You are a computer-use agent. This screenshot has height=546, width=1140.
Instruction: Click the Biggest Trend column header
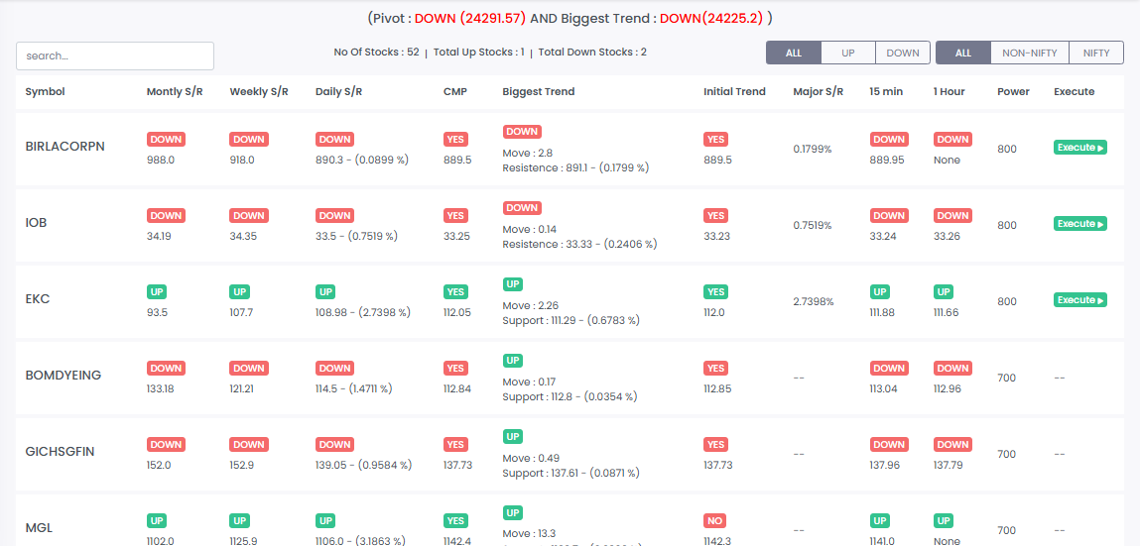[538, 92]
